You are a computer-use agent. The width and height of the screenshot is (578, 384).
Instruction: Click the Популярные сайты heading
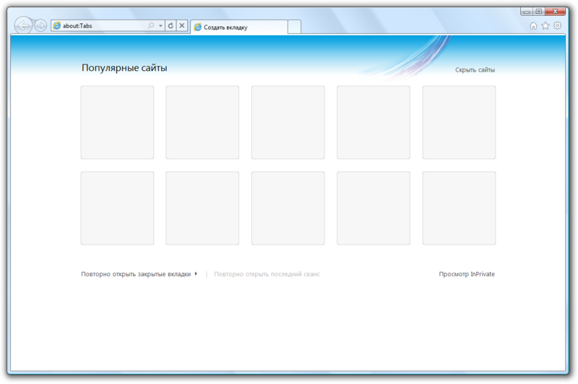click(124, 68)
